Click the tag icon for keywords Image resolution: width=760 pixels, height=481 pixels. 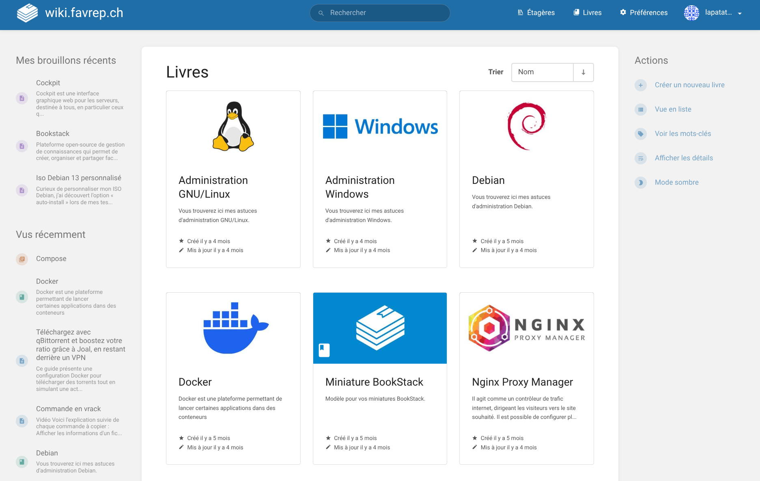coord(640,134)
